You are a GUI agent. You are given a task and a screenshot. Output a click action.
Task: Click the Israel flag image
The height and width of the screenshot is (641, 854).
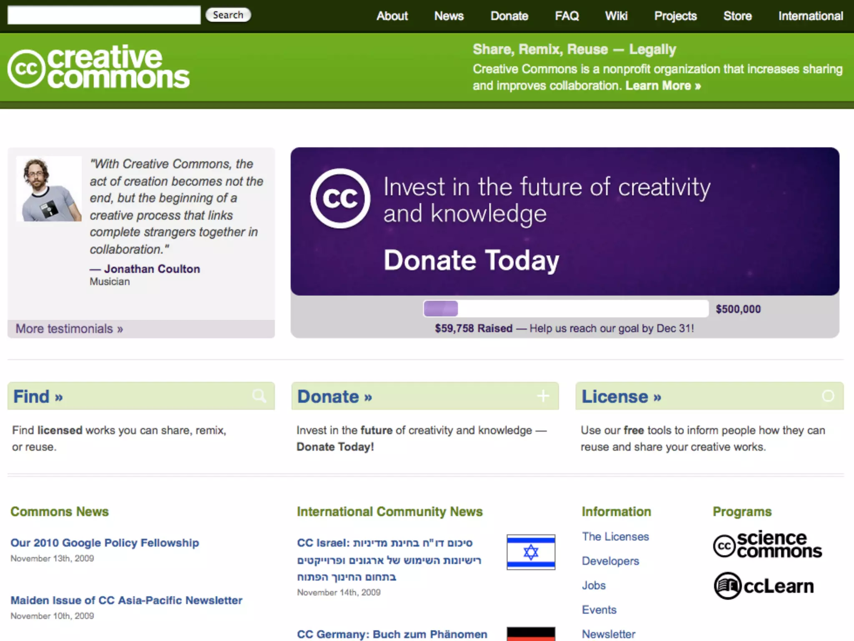530,552
